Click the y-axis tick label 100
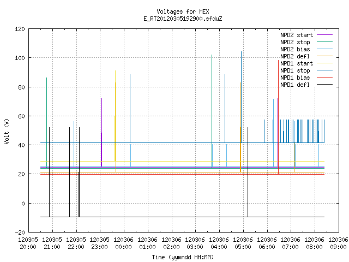The image size is (349, 262). tap(20, 58)
